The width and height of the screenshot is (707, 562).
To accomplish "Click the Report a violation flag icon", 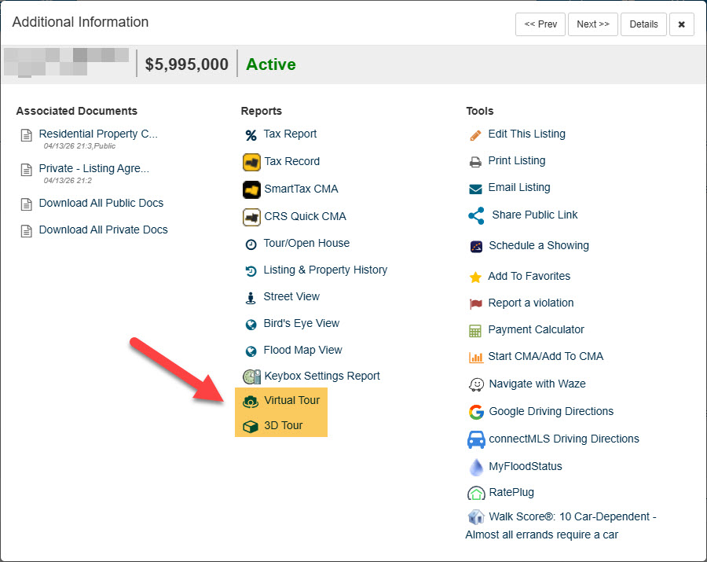I will pyautogui.click(x=475, y=304).
